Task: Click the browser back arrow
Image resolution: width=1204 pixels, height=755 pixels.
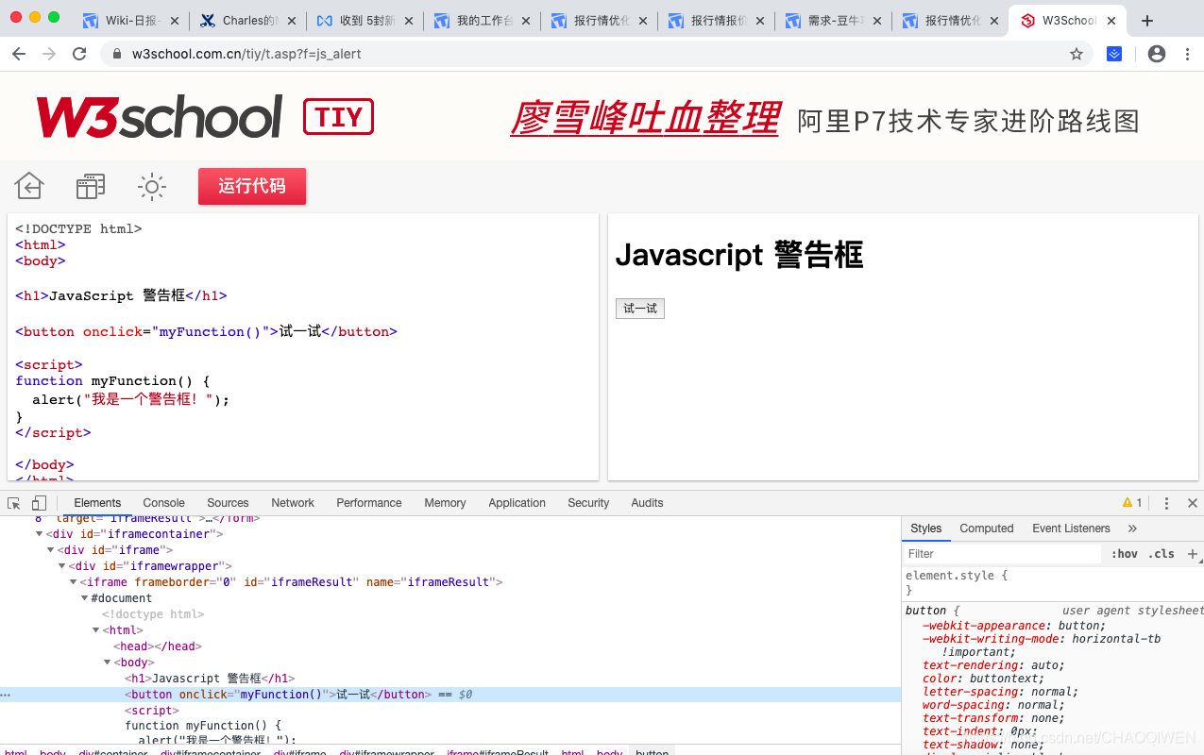Action: coord(19,54)
